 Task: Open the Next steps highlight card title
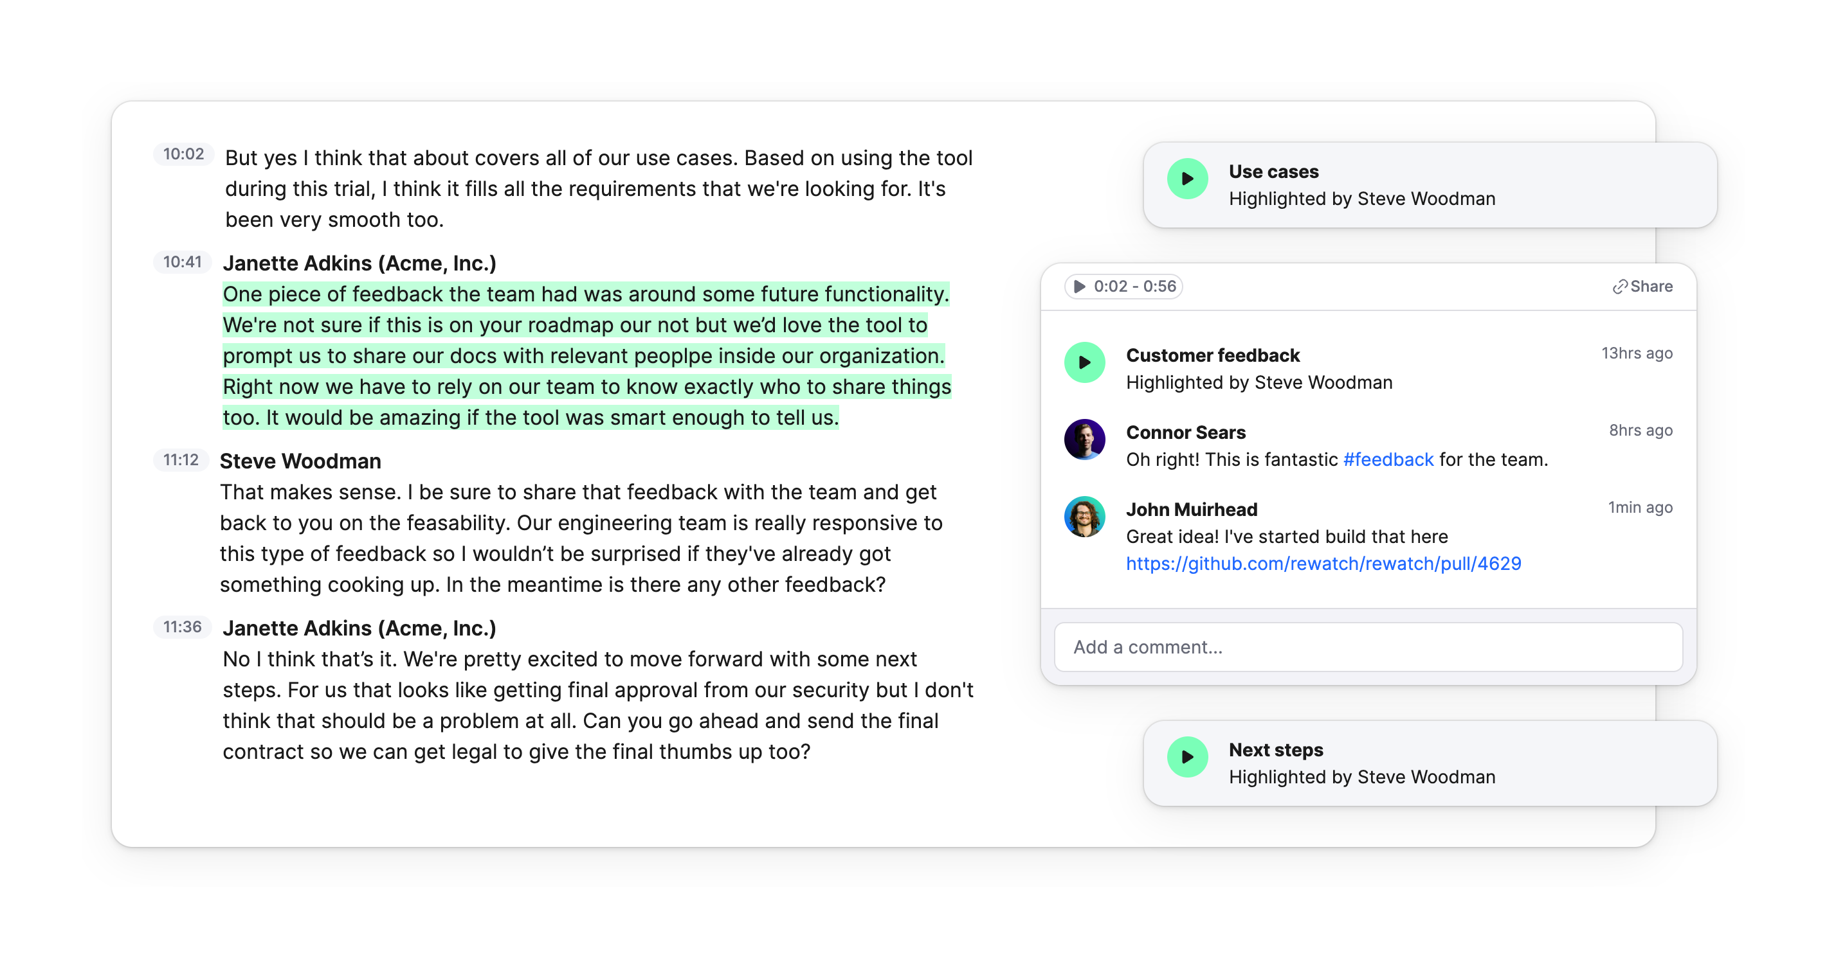[1275, 750]
